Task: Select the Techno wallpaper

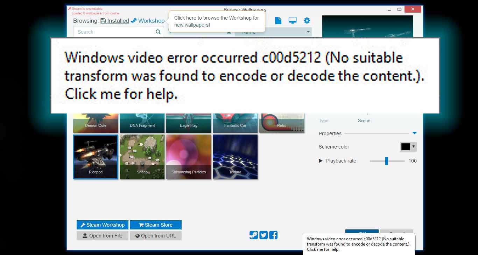Action: tap(235, 157)
